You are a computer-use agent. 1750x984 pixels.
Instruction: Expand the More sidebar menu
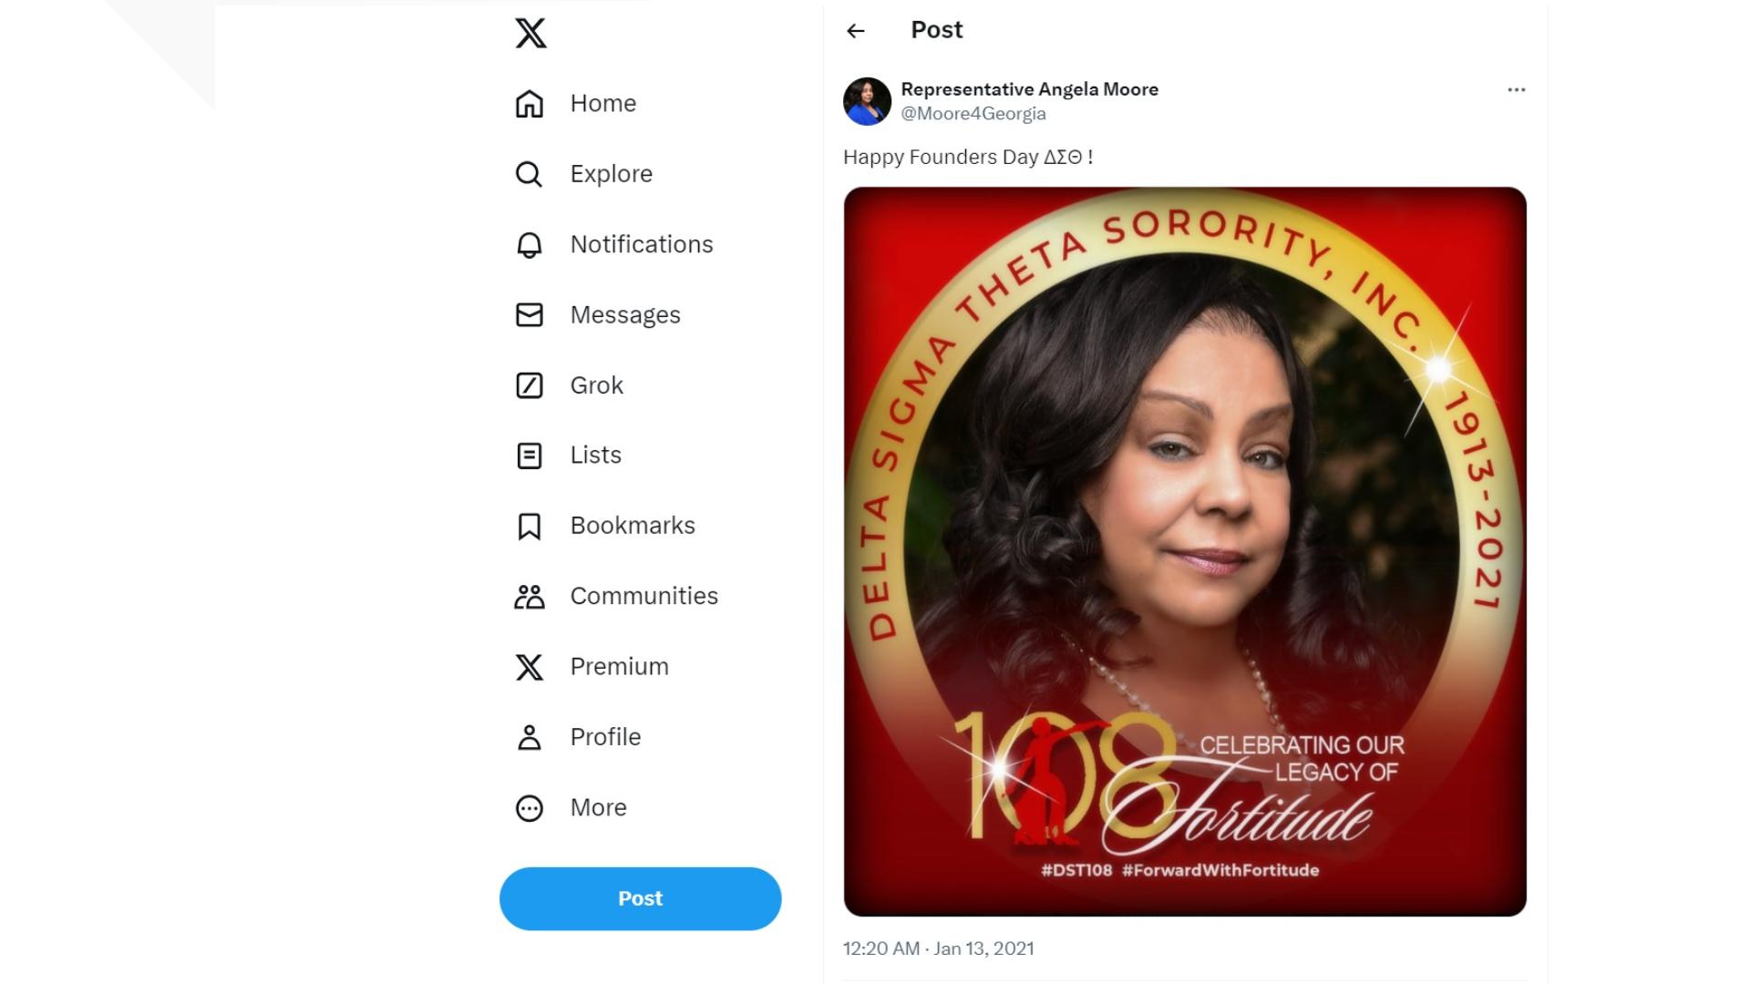click(530, 806)
